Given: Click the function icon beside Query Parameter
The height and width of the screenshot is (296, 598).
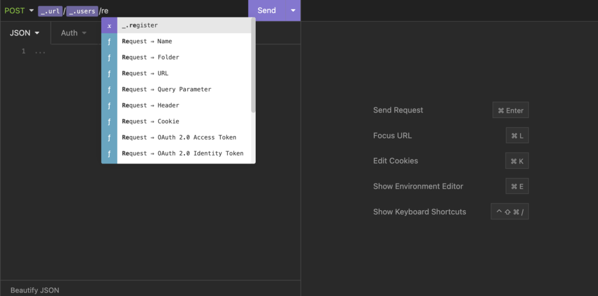Looking at the screenshot, I should (x=109, y=89).
